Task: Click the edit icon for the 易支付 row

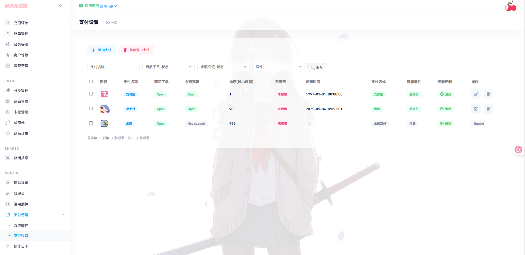Action: [476, 109]
